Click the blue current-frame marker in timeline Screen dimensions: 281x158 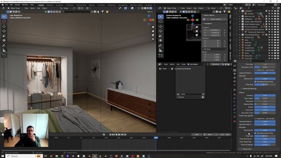point(156,137)
